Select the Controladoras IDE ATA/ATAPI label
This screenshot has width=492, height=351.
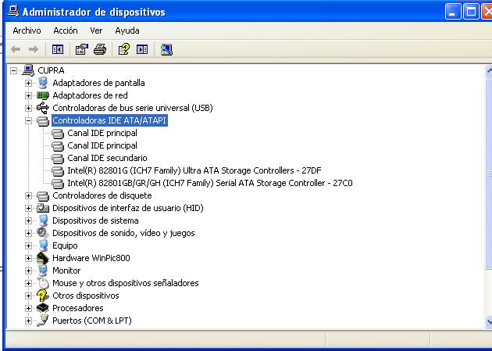click(109, 120)
